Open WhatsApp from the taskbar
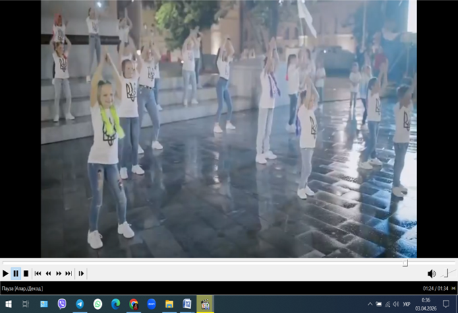Image resolution: width=458 pixels, height=313 pixels. [98, 304]
